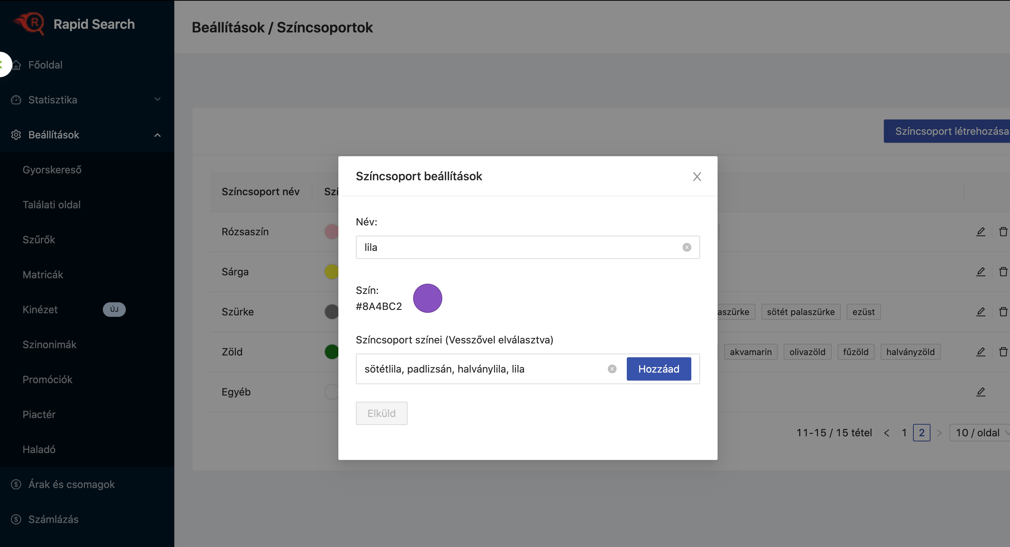Go to Találati oldal menu item

[x=51, y=205]
